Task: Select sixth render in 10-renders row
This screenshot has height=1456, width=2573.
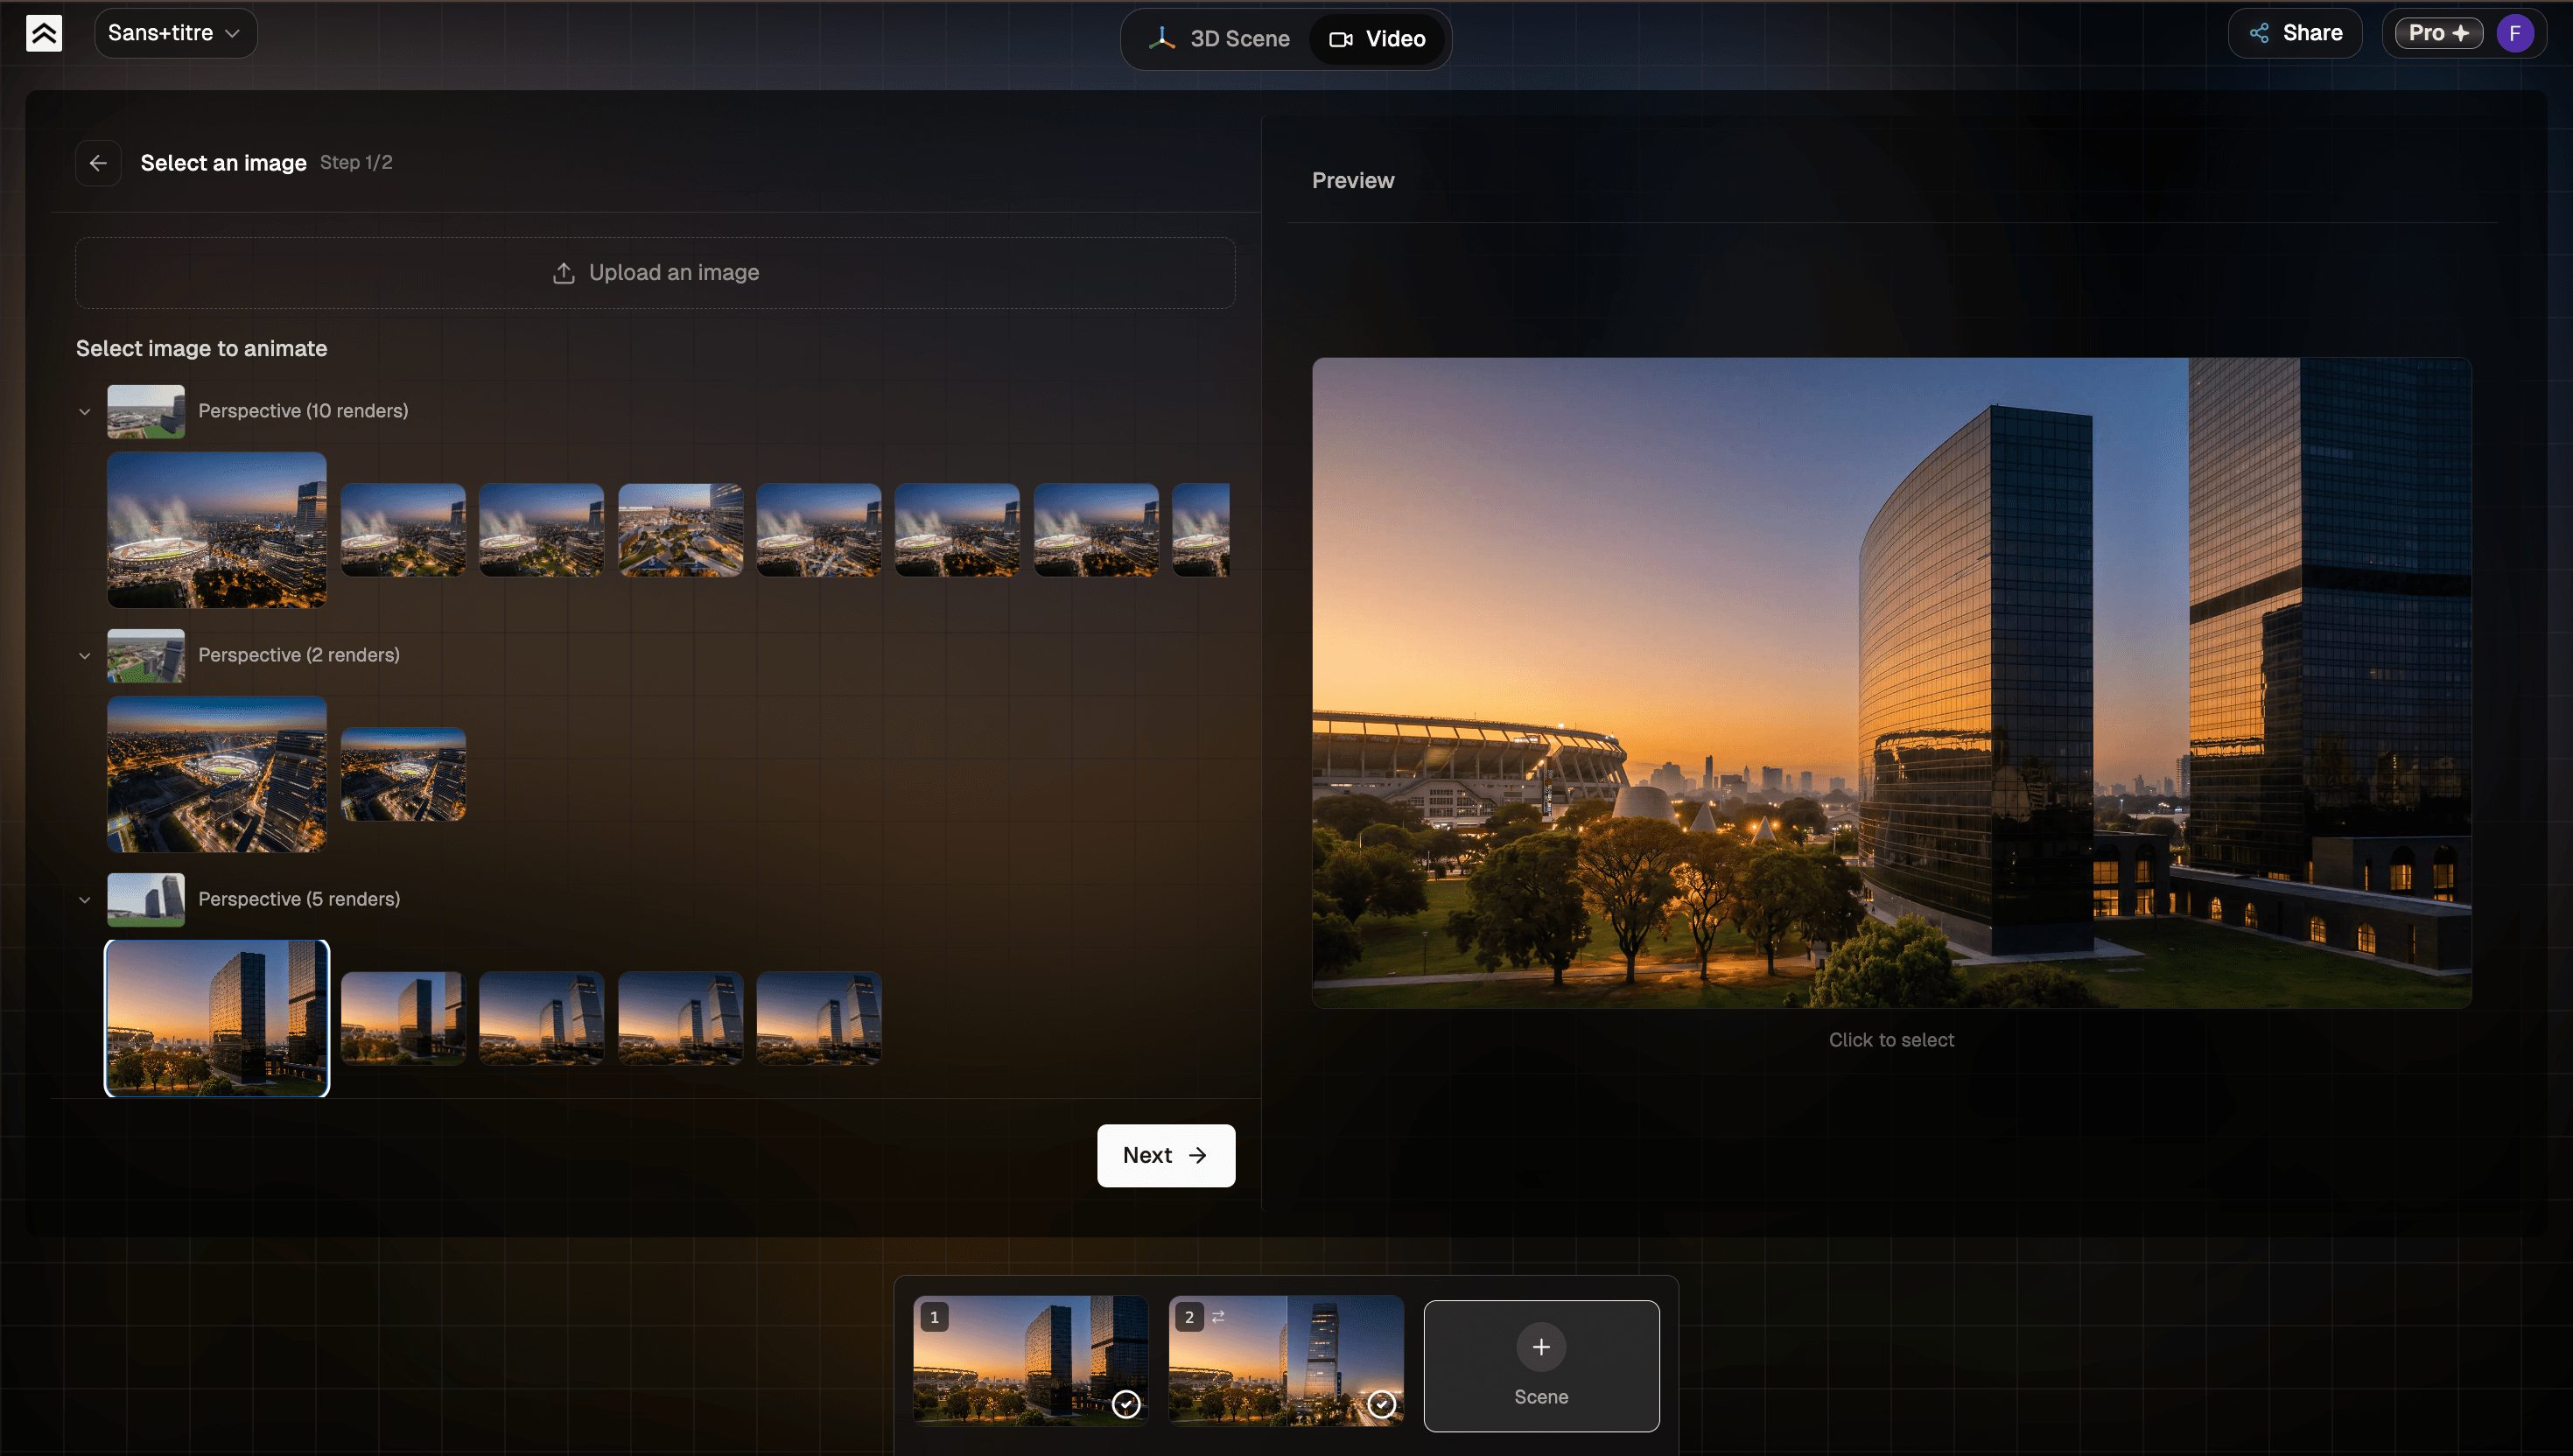Action: coord(957,530)
